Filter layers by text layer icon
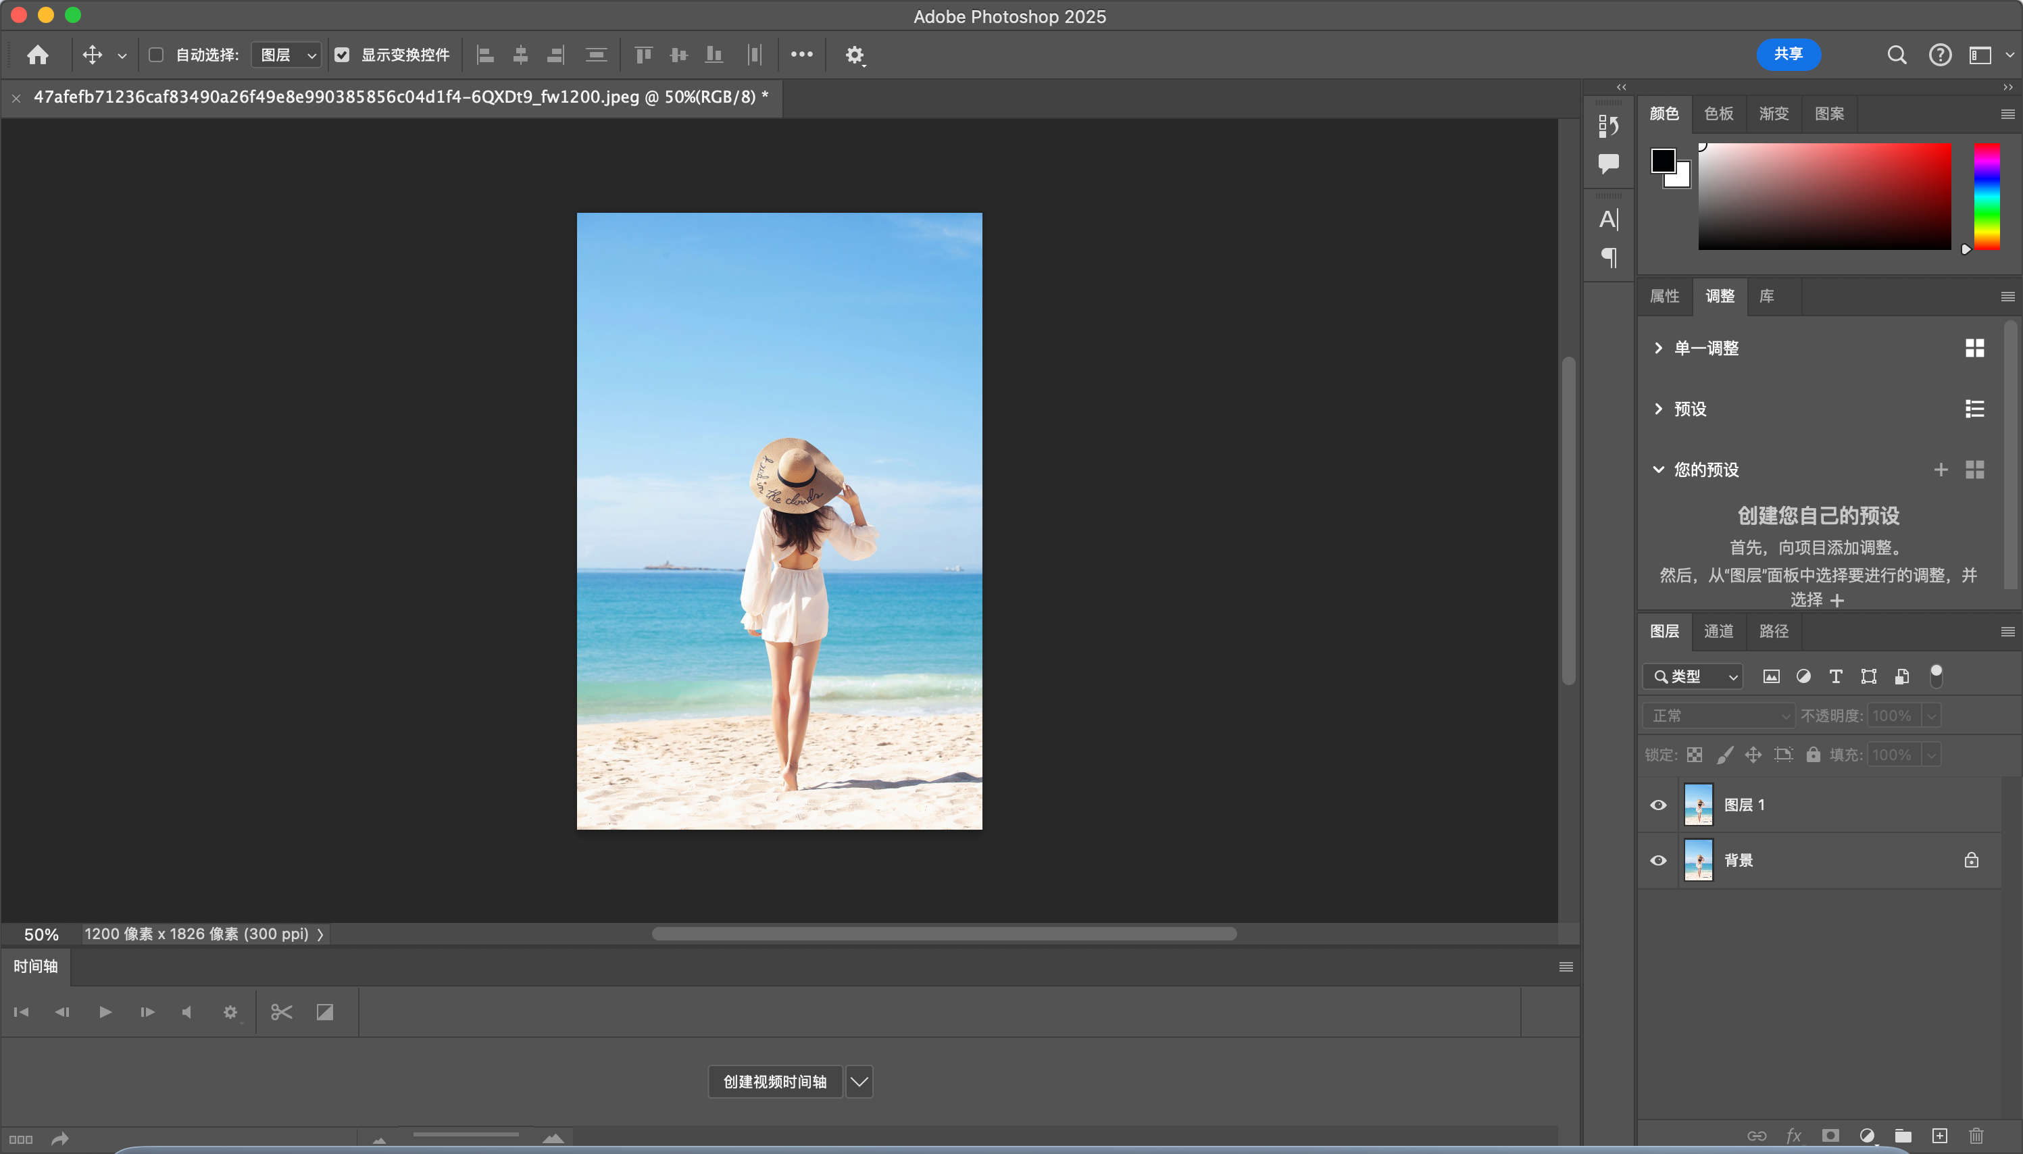The height and width of the screenshot is (1154, 2023). [x=1835, y=676]
